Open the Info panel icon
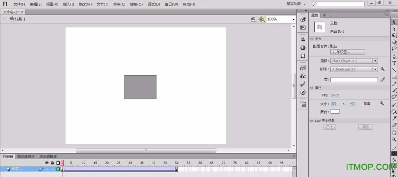Viewport: 398px width, 177px height. [303, 48]
